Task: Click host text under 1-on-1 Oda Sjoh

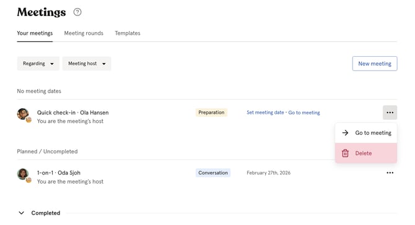Action: tap(70, 182)
